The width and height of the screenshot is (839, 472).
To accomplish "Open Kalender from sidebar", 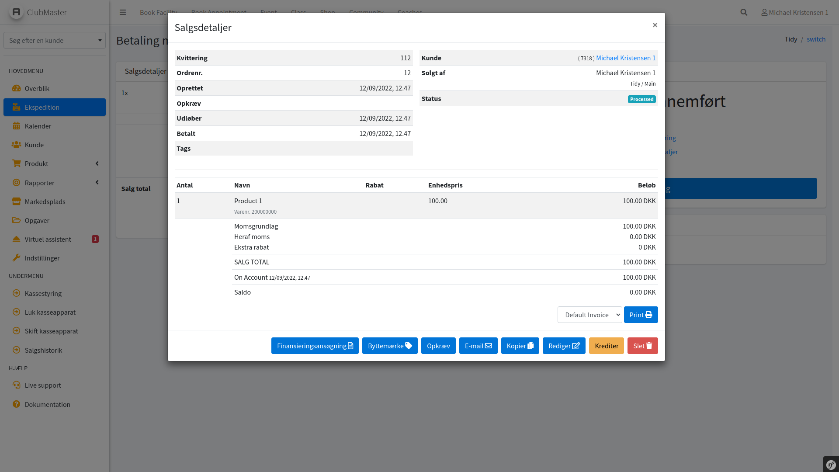I will pyautogui.click(x=38, y=126).
